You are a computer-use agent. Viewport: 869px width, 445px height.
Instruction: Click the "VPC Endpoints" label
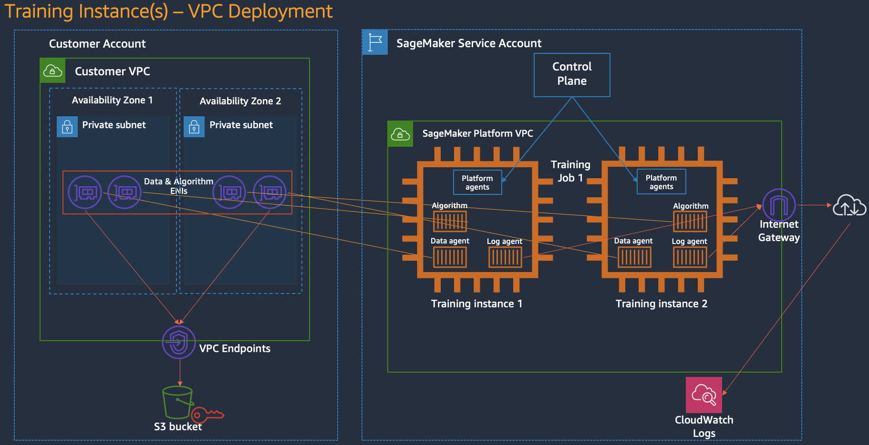coord(235,348)
